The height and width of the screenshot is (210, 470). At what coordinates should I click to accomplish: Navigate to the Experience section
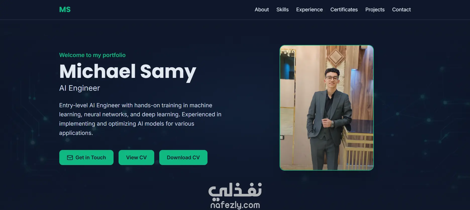pyautogui.click(x=309, y=10)
